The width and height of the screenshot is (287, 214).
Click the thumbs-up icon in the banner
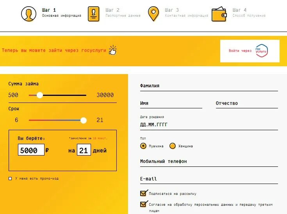click(x=113, y=50)
